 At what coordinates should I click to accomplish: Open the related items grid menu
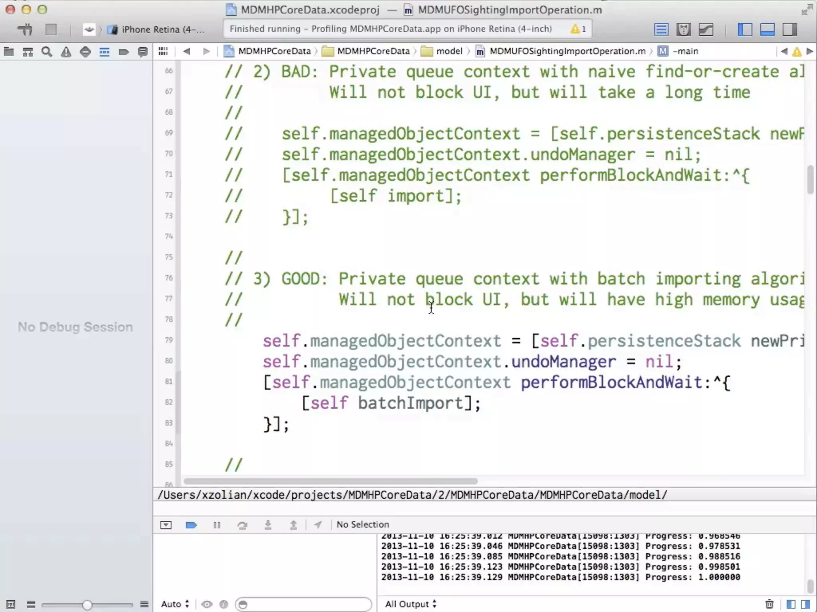point(163,51)
